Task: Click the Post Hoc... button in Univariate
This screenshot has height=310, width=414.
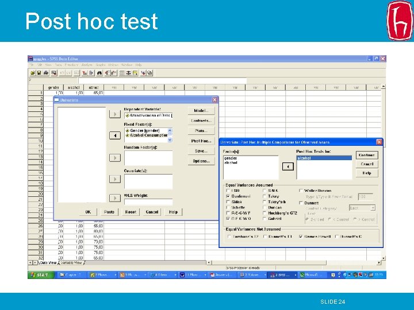Action: 201,141
